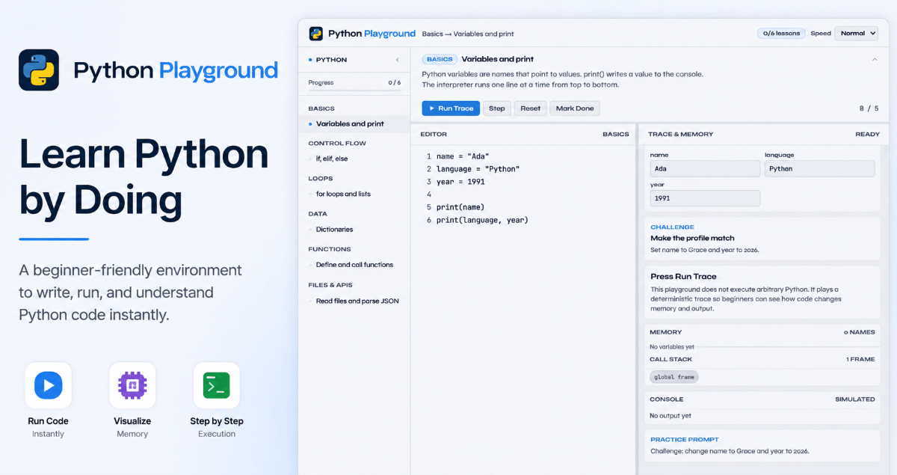Click code line print(name)
Screen dimensions: 897x475
pos(460,207)
